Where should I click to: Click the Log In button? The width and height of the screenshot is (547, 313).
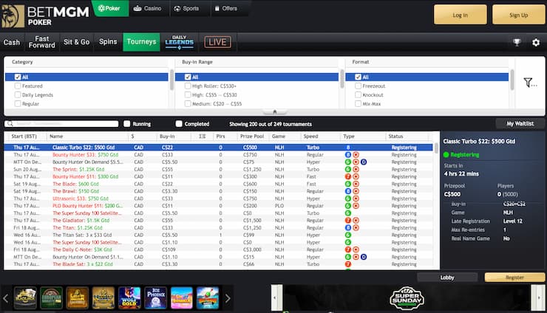click(x=460, y=15)
